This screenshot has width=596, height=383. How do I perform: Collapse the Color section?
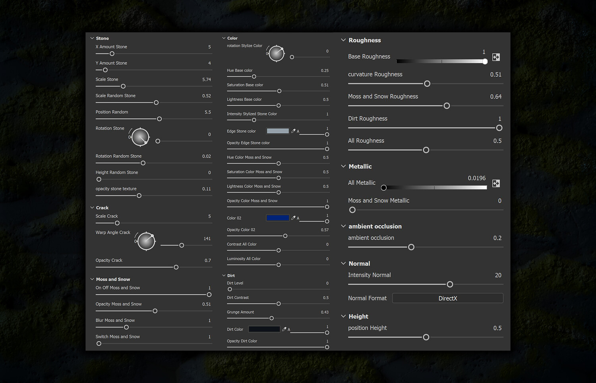click(x=224, y=39)
